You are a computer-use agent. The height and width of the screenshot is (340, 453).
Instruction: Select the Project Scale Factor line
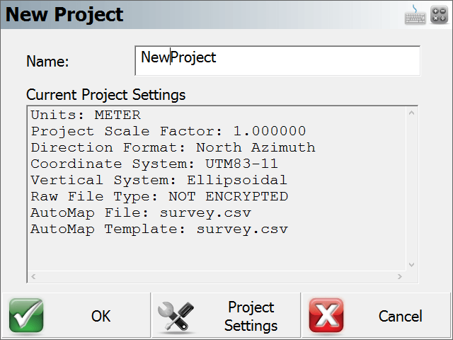click(x=168, y=131)
